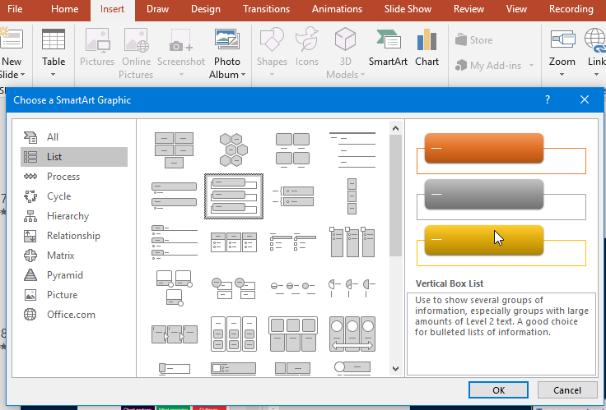Confirm with the OK button

498,390
